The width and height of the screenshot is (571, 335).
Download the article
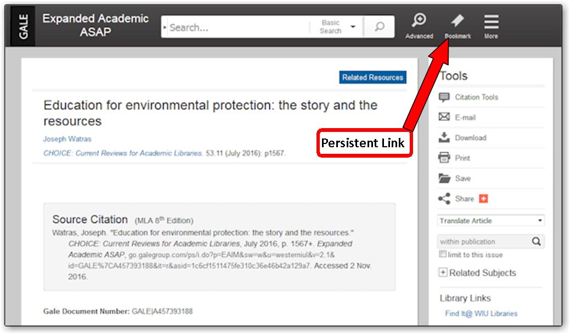point(462,137)
